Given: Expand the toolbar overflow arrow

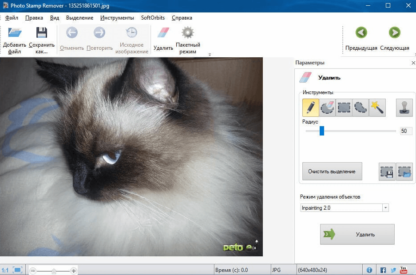Looking at the screenshot, I should (210, 54).
